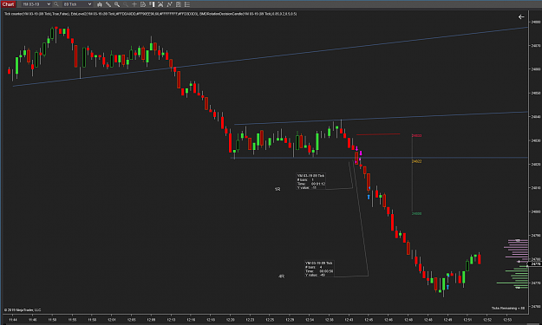
Task: Click the toolbar icon right of Chart Trader
Action: (160, 4)
